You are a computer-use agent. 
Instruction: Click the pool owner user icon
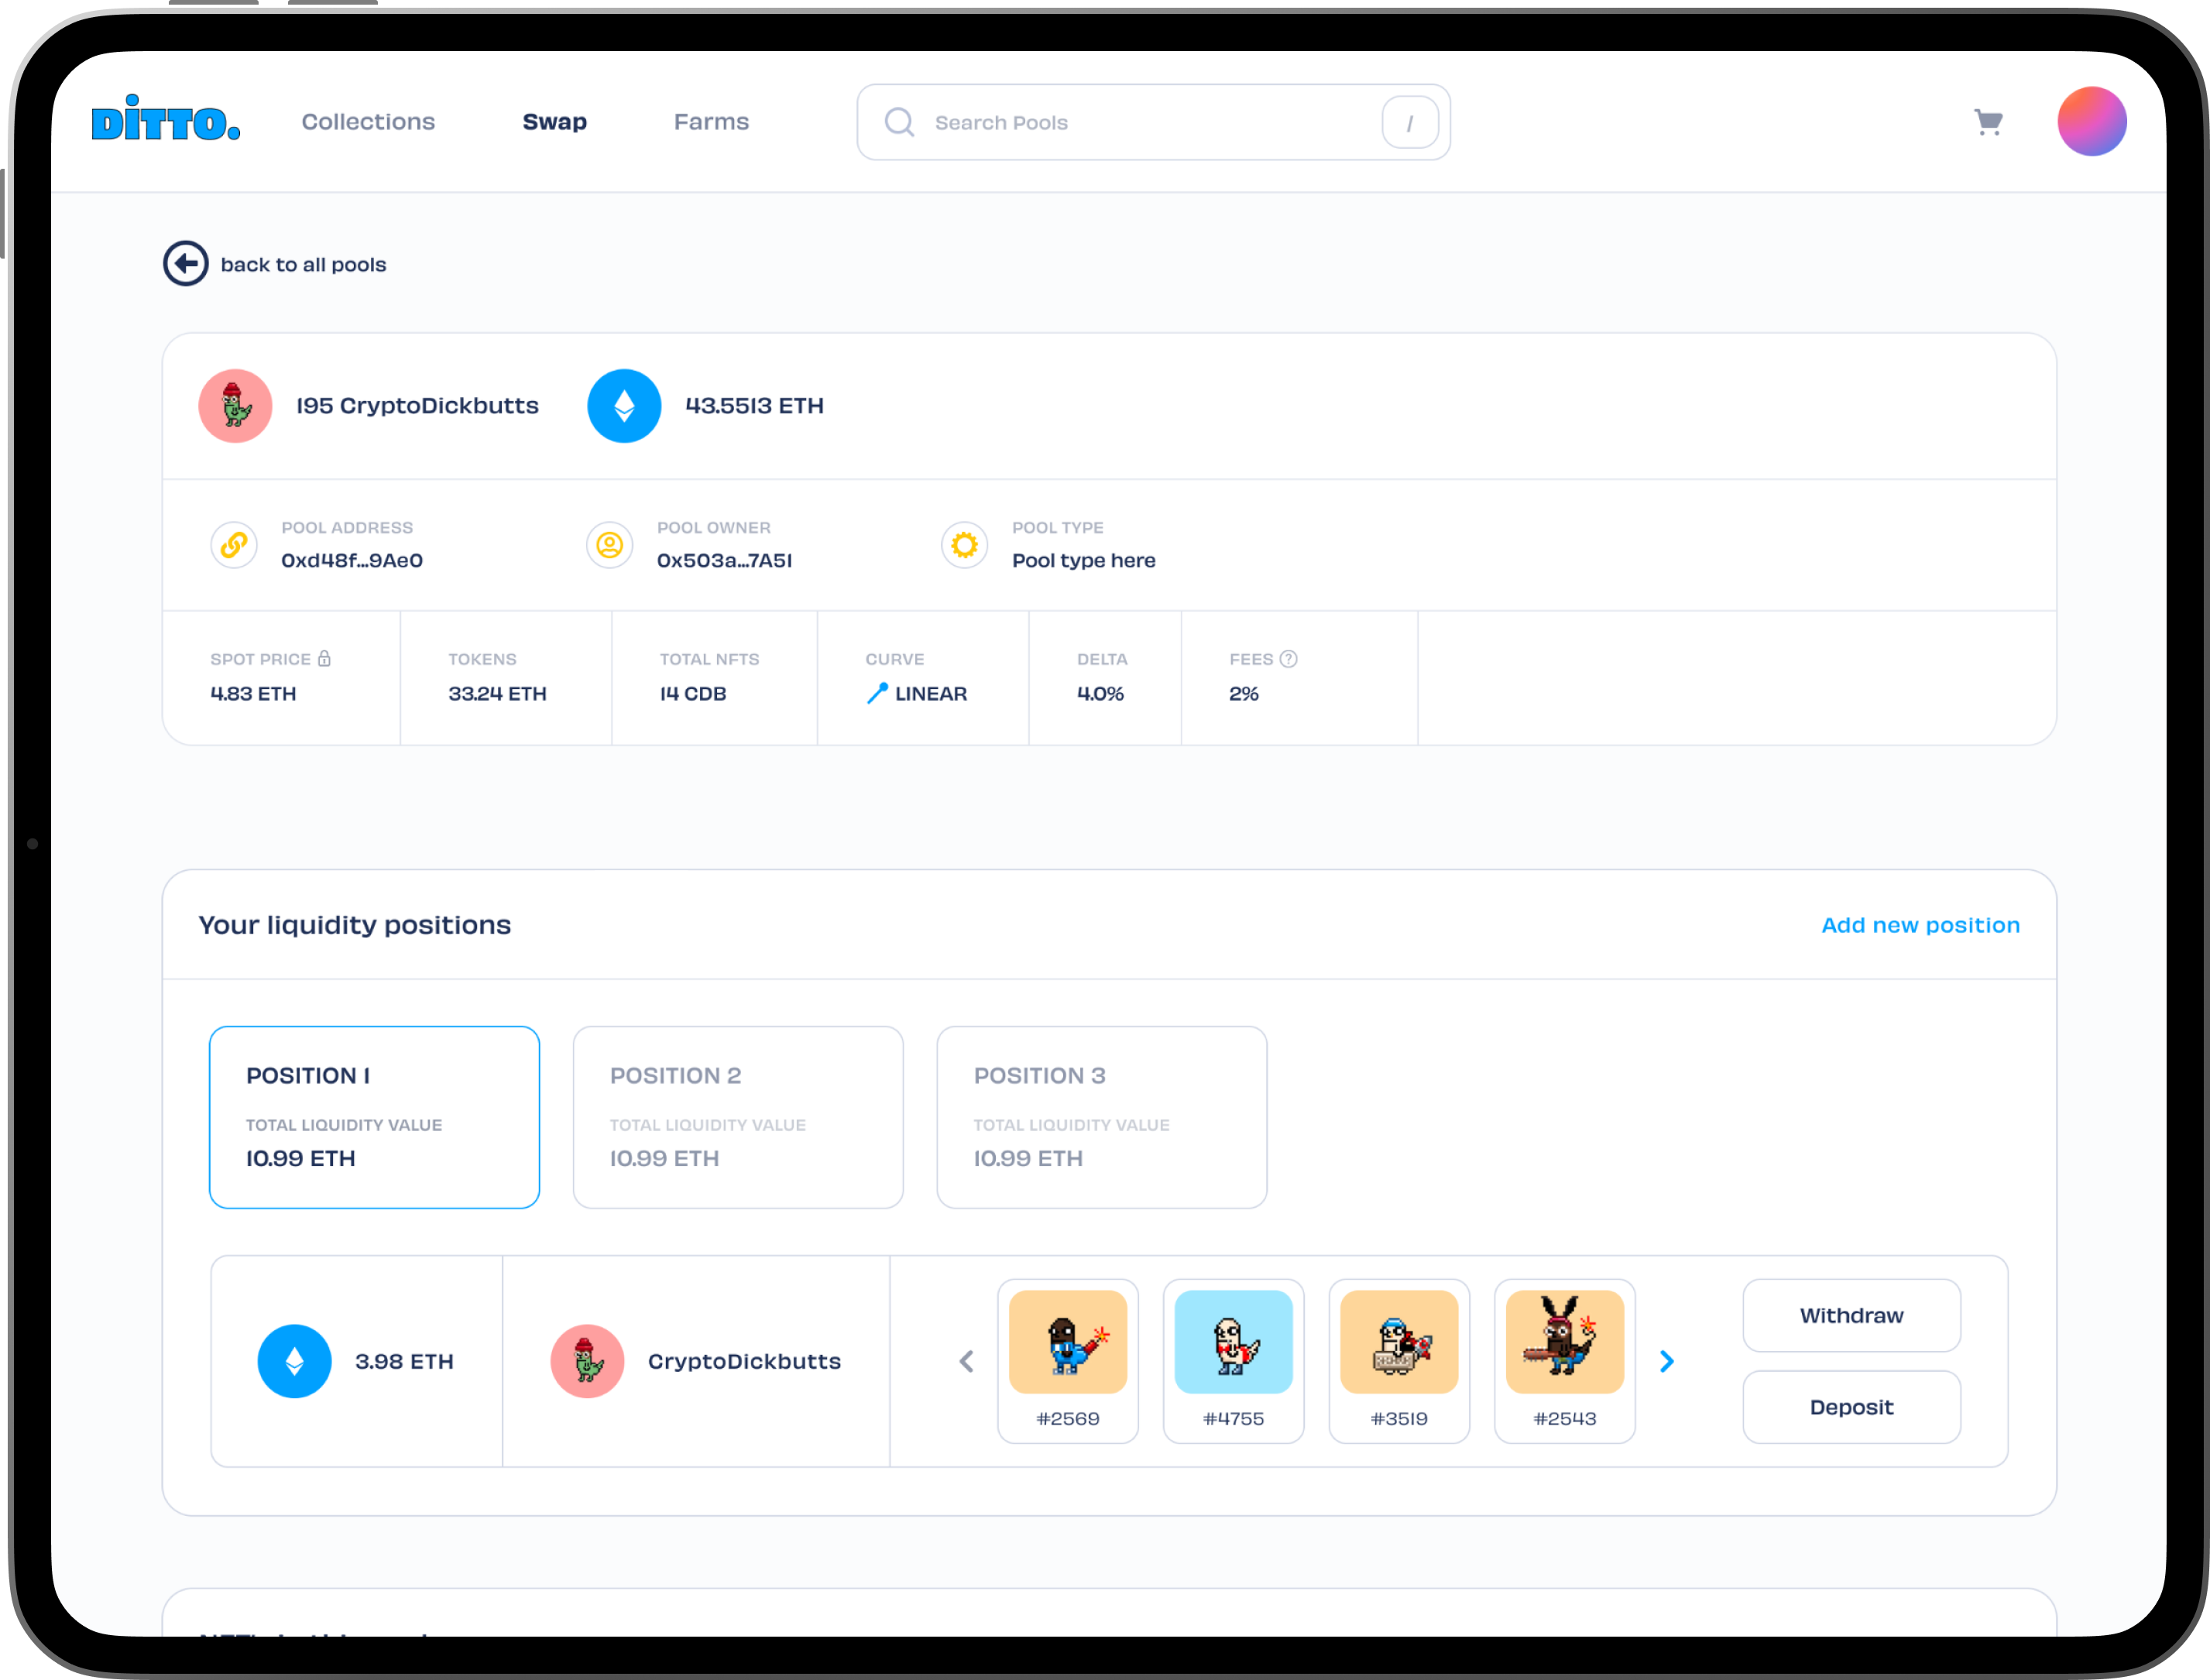pyautogui.click(x=609, y=545)
